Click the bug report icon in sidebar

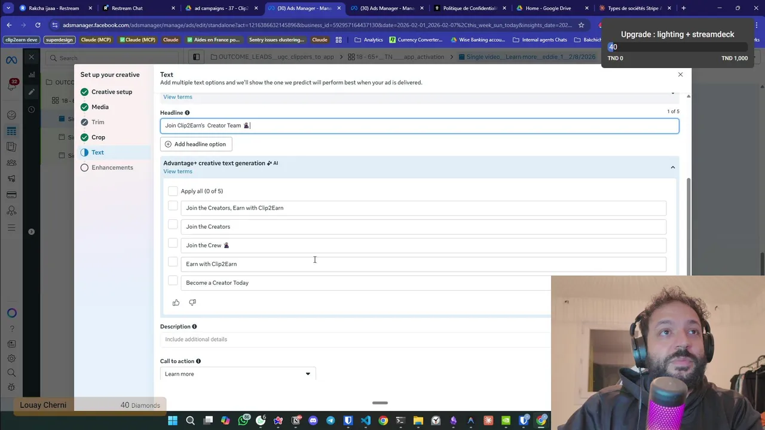click(11, 388)
